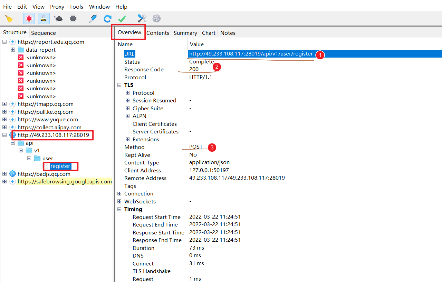Screen dimensions: 442x282
Task: Switch to the Sequence tab
Action: 43,33
